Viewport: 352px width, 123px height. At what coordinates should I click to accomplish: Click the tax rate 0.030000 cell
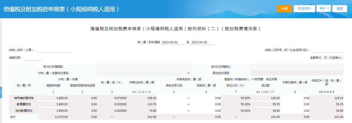point(112,104)
